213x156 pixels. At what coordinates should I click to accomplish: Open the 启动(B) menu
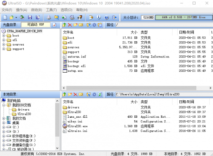click(x=37, y=10)
